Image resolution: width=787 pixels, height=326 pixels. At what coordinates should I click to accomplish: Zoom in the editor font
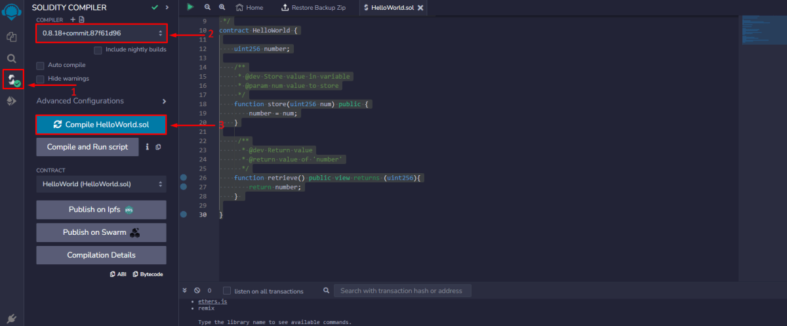[x=222, y=7]
